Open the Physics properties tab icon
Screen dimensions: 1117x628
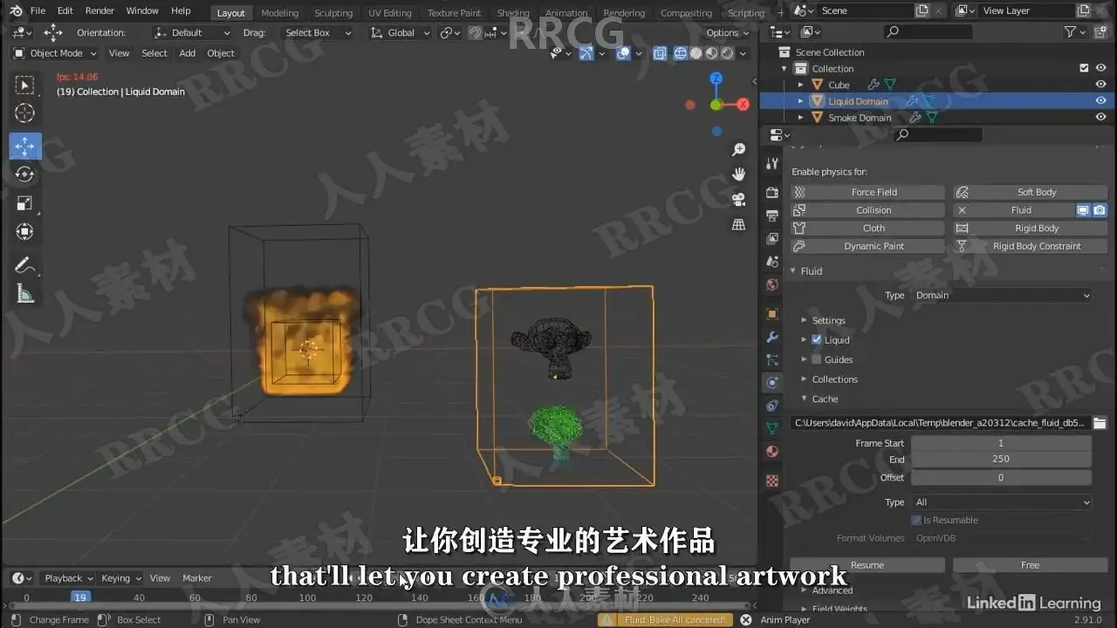tap(772, 382)
